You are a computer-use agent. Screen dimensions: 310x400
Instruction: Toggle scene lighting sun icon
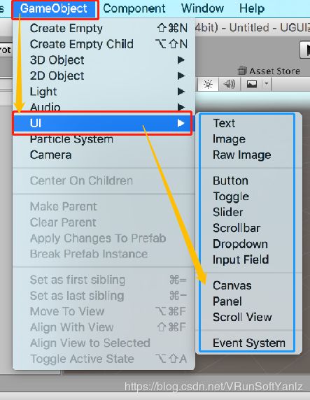[x=208, y=84]
